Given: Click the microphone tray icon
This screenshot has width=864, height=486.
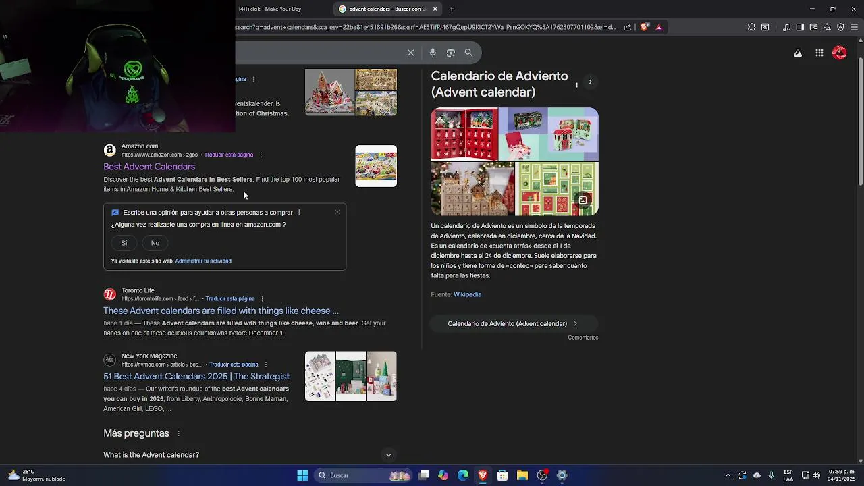Looking at the screenshot, I should pyautogui.click(x=771, y=475).
